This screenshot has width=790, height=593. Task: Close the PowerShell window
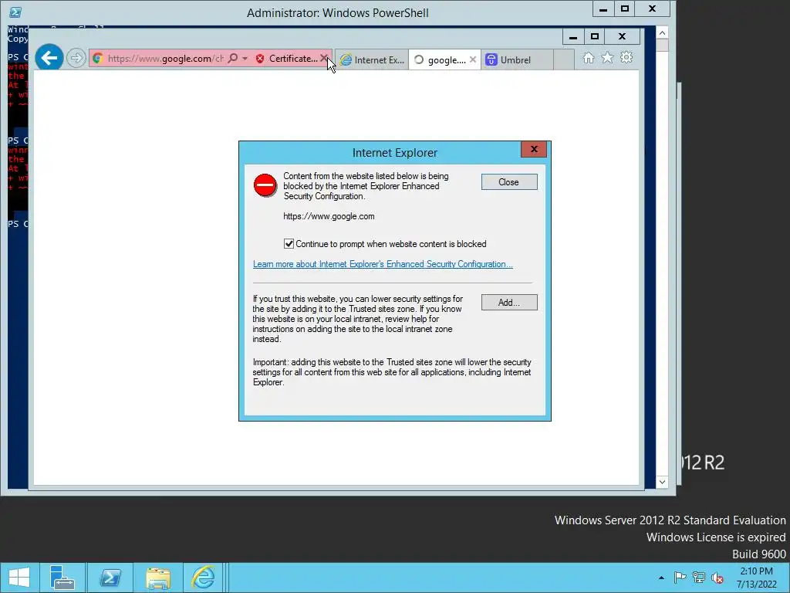pyautogui.click(x=653, y=9)
